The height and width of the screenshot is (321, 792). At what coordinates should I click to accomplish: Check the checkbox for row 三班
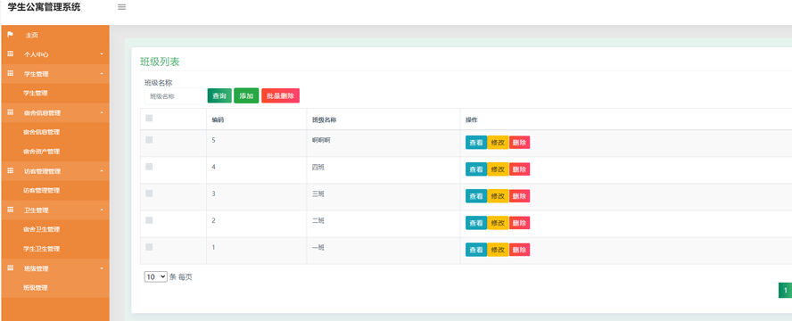(149, 193)
